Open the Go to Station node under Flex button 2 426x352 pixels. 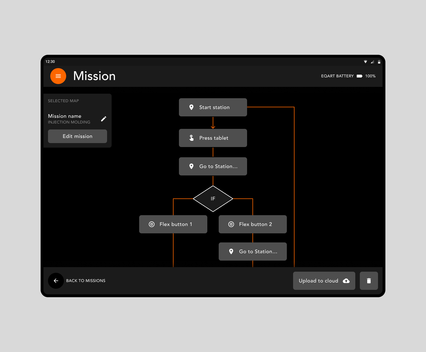(x=253, y=252)
